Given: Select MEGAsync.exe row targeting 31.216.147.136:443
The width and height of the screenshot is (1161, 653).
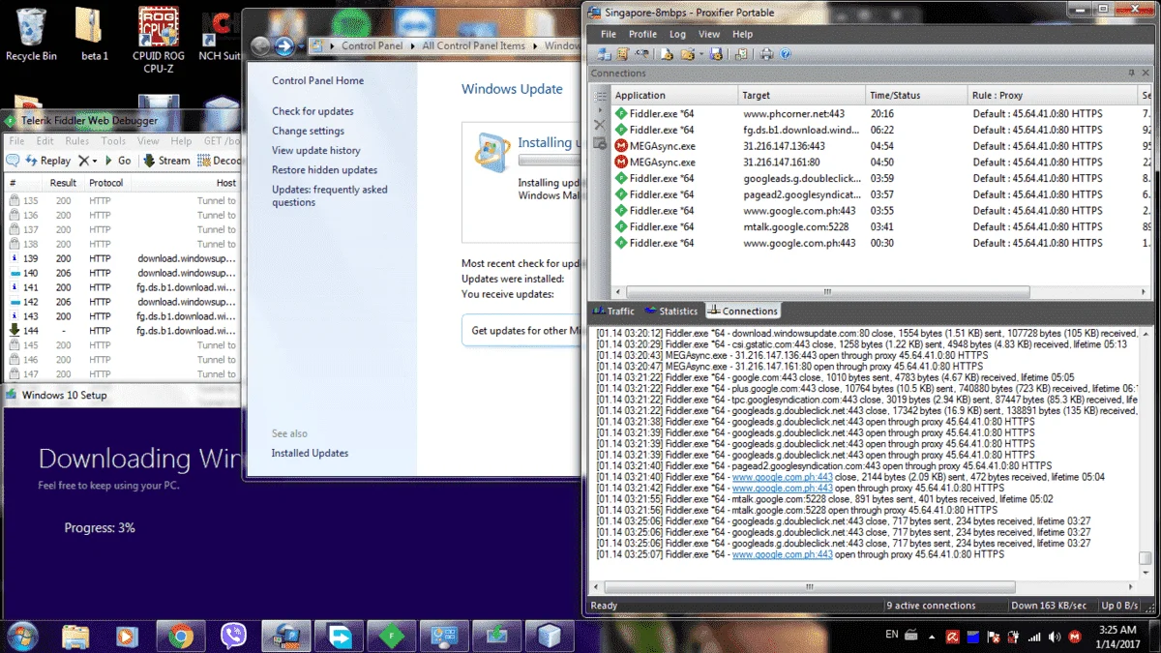Looking at the screenshot, I should (x=882, y=146).
